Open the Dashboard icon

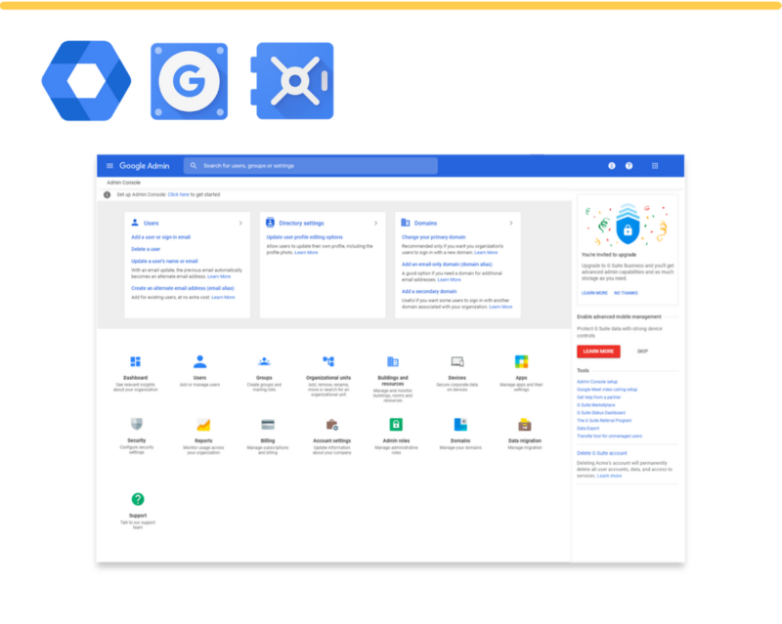[136, 361]
